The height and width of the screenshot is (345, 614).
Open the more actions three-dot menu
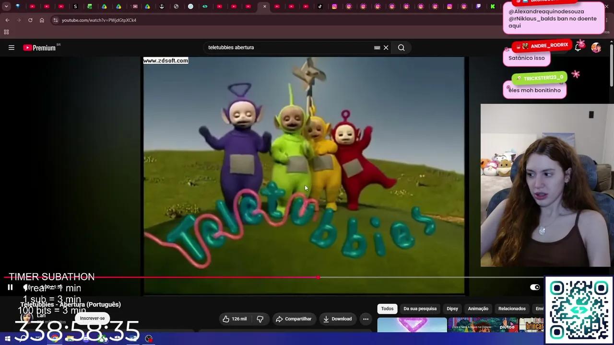[x=366, y=319]
